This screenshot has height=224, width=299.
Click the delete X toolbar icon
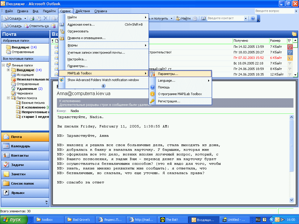(45, 18)
